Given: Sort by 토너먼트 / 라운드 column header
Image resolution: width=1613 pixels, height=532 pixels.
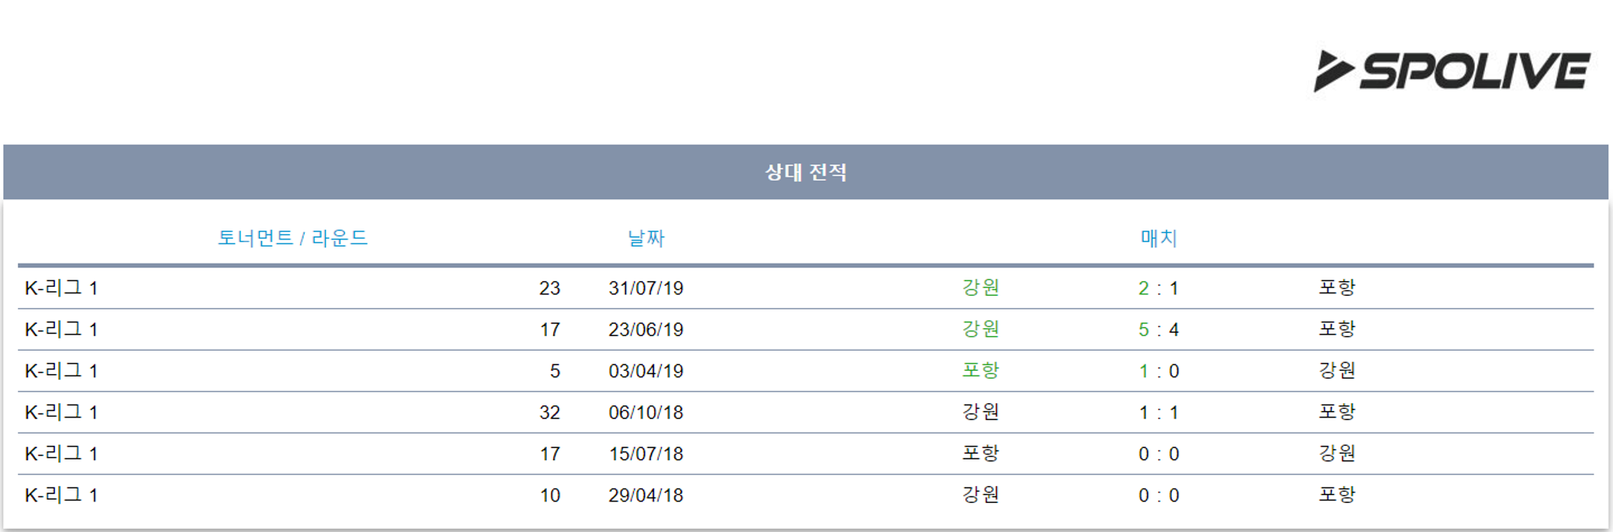Looking at the screenshot, I should [x=293, y=238].
